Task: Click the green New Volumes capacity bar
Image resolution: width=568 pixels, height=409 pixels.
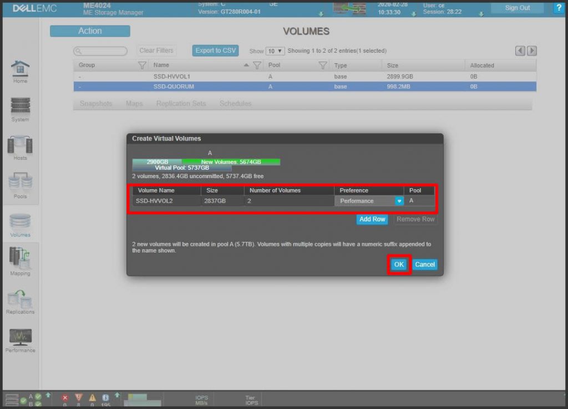Action: 231,162
